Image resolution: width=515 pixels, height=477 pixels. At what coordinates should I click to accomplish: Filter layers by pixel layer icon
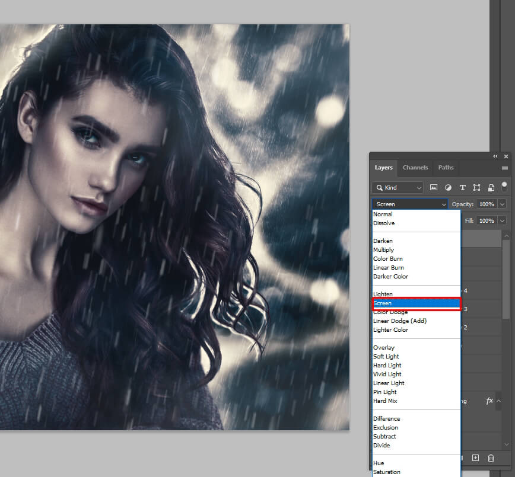[434, 188]
